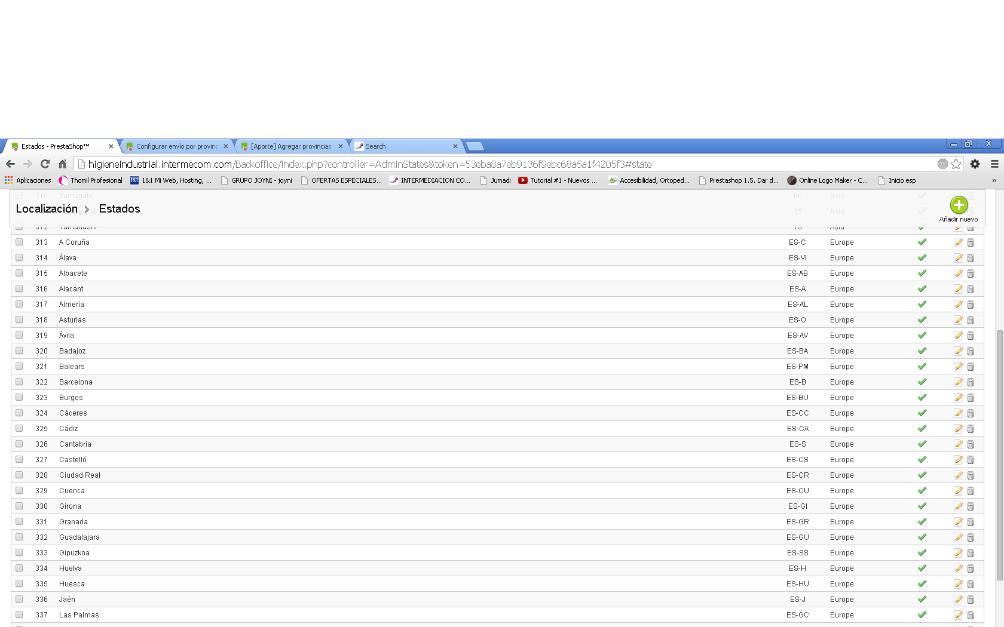The image size is (1004, 627).
Task: Switch to Configurar envío por provincia tab
Action: [x=176, y=146]
